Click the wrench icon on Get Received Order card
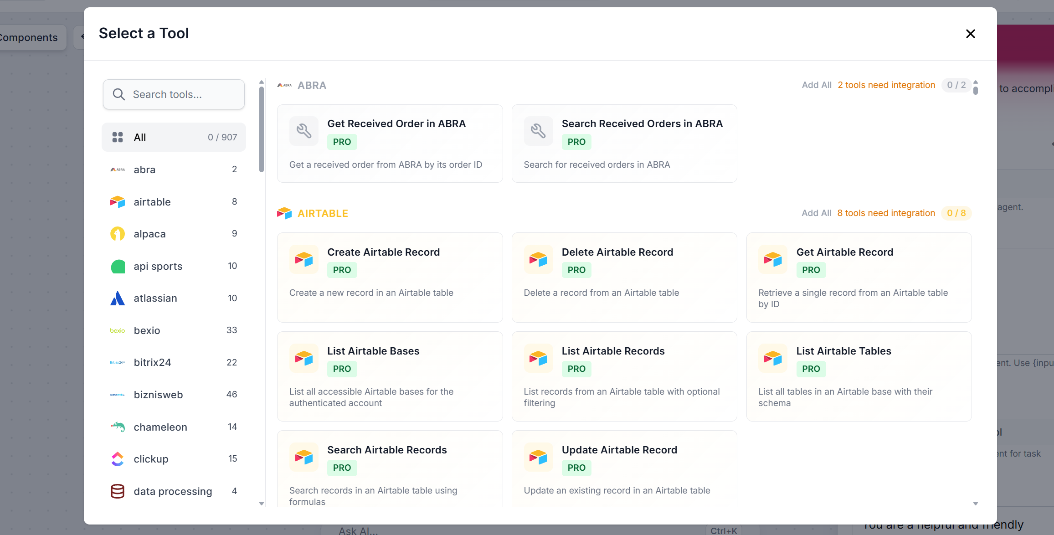The image size is (1054, 535). 303,131
